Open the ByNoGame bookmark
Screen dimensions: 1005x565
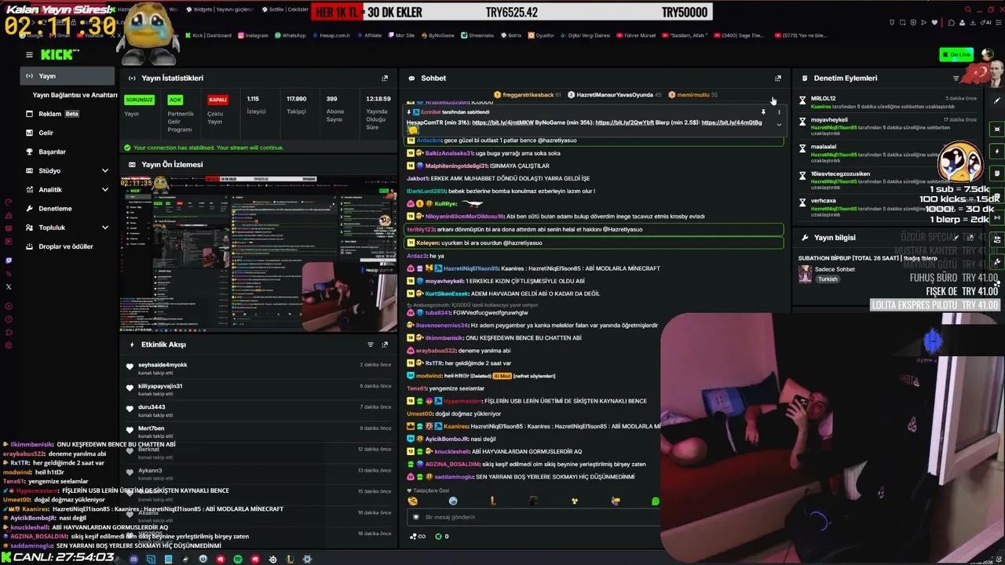point(437,35)
